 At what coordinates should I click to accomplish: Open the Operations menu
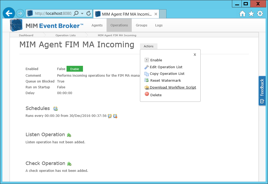pyautogui.click(x=119, y=25)
